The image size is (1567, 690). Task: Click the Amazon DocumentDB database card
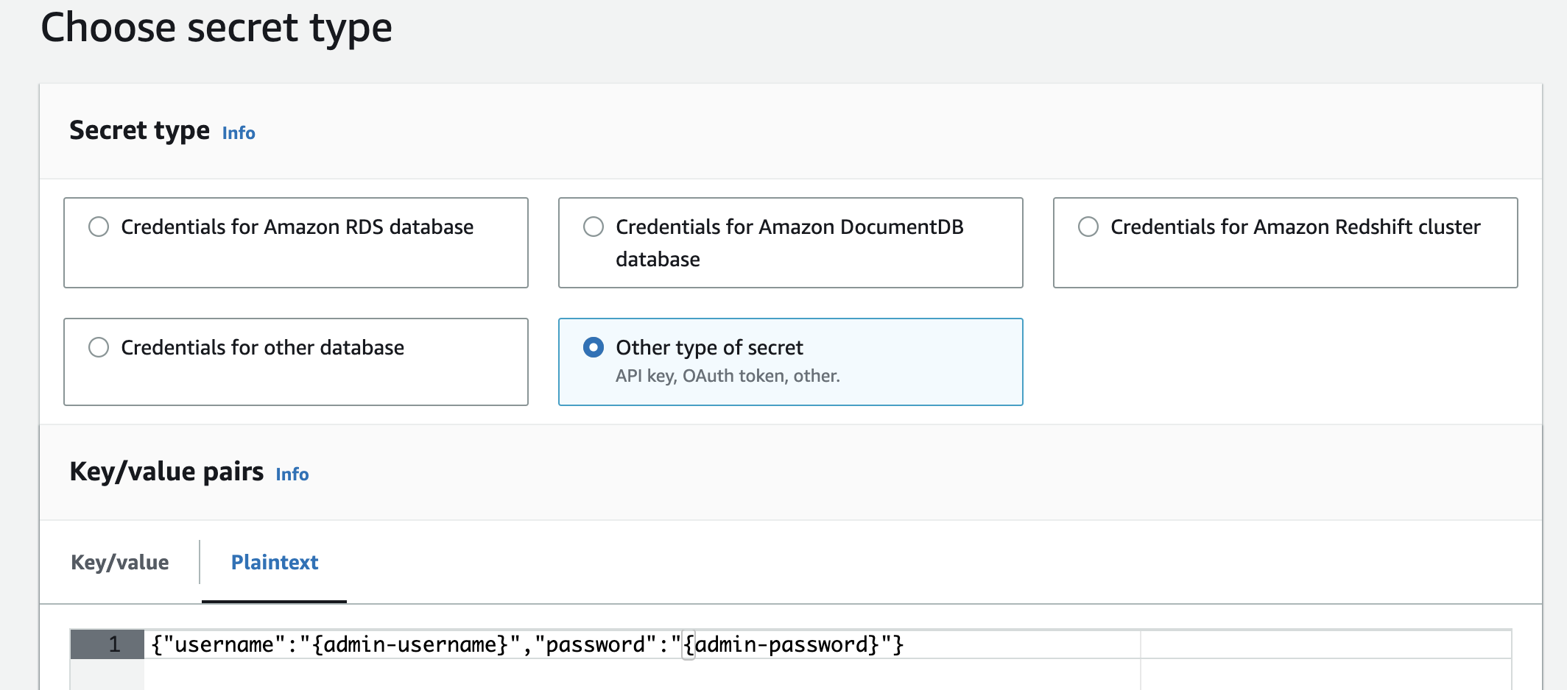[790, 243]
